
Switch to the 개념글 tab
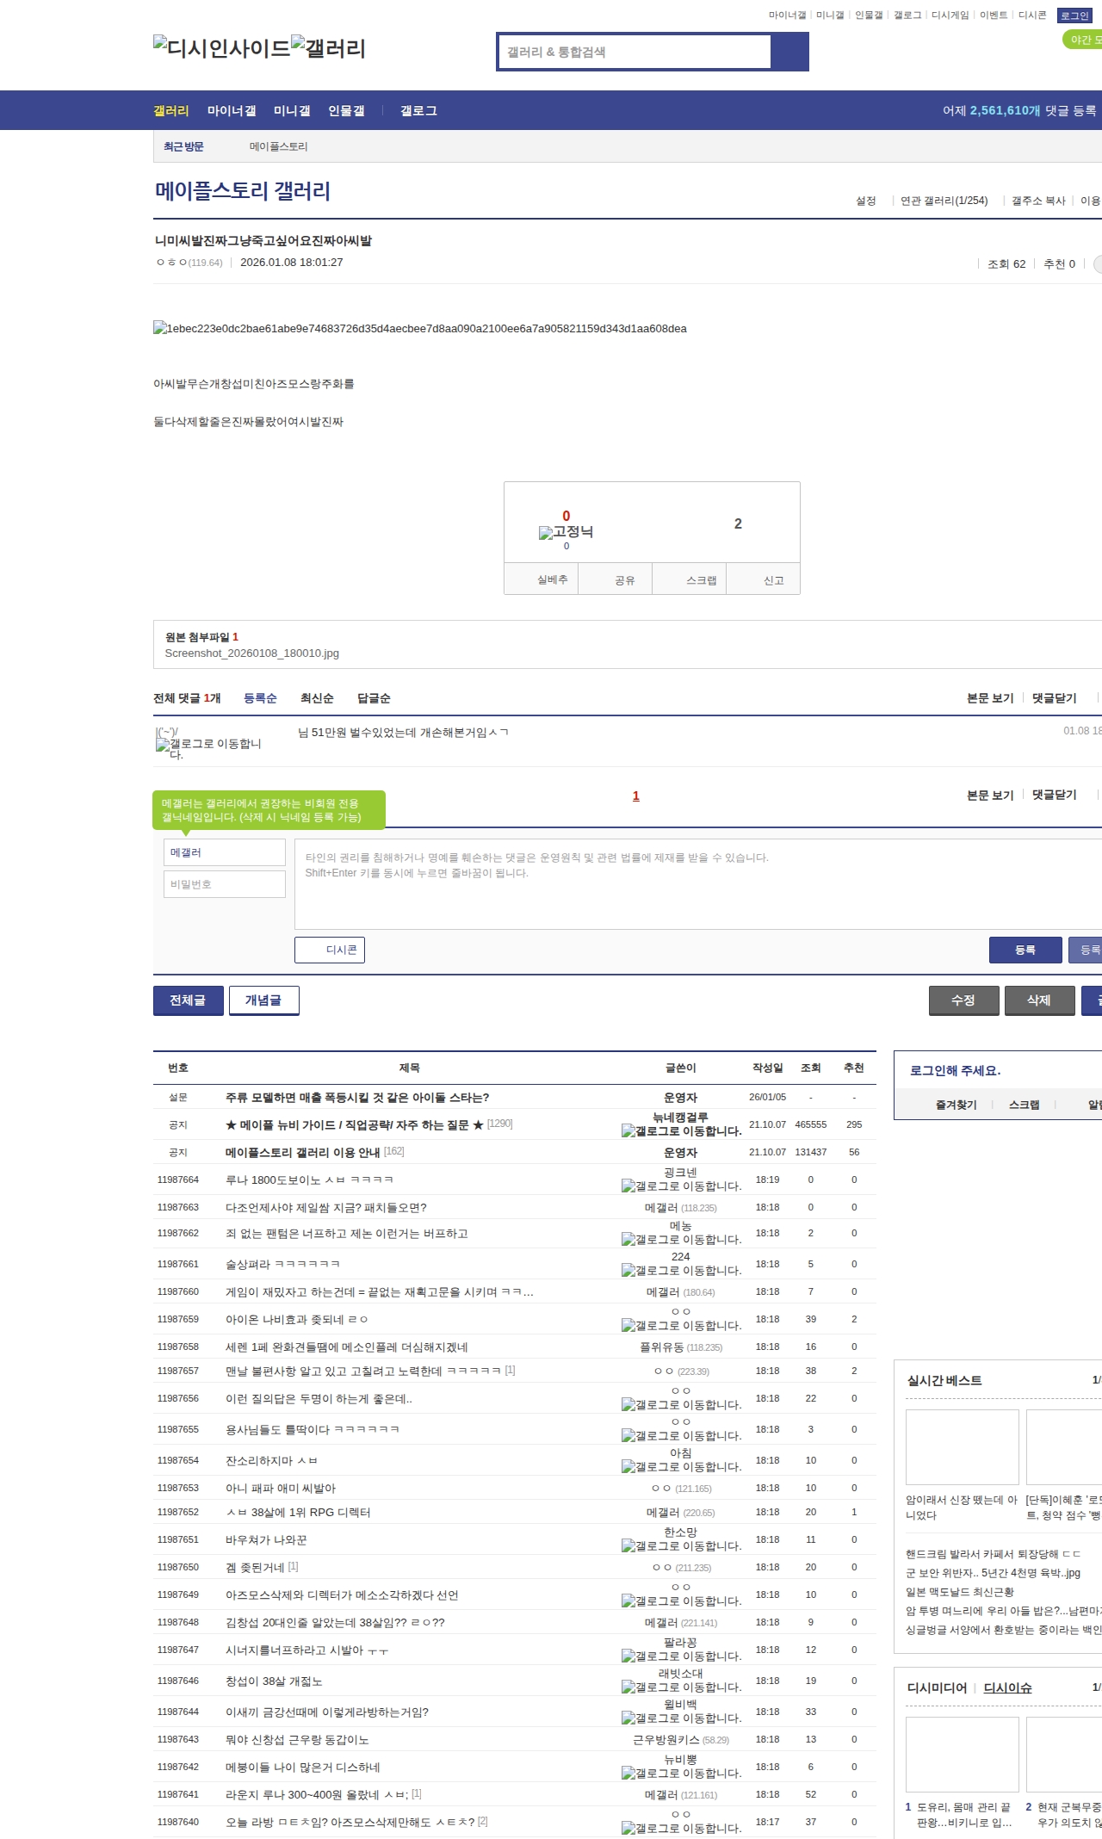(x=263, y=1000)
